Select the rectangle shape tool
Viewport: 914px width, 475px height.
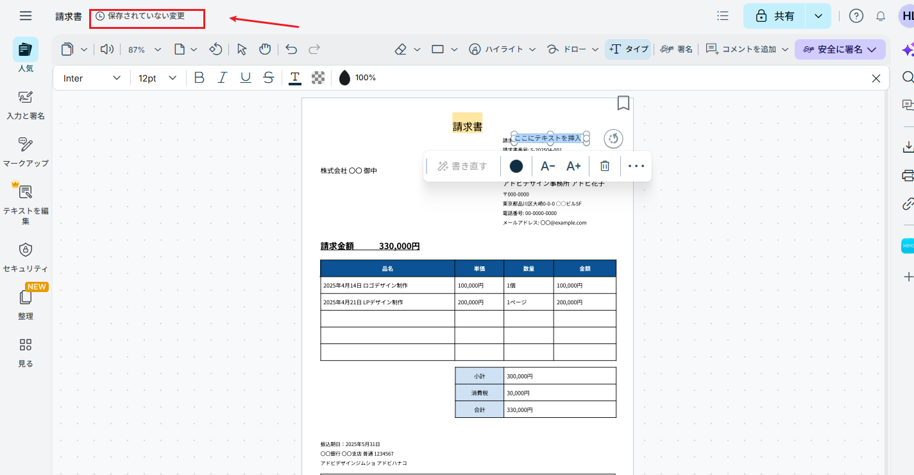coord(438,49)
